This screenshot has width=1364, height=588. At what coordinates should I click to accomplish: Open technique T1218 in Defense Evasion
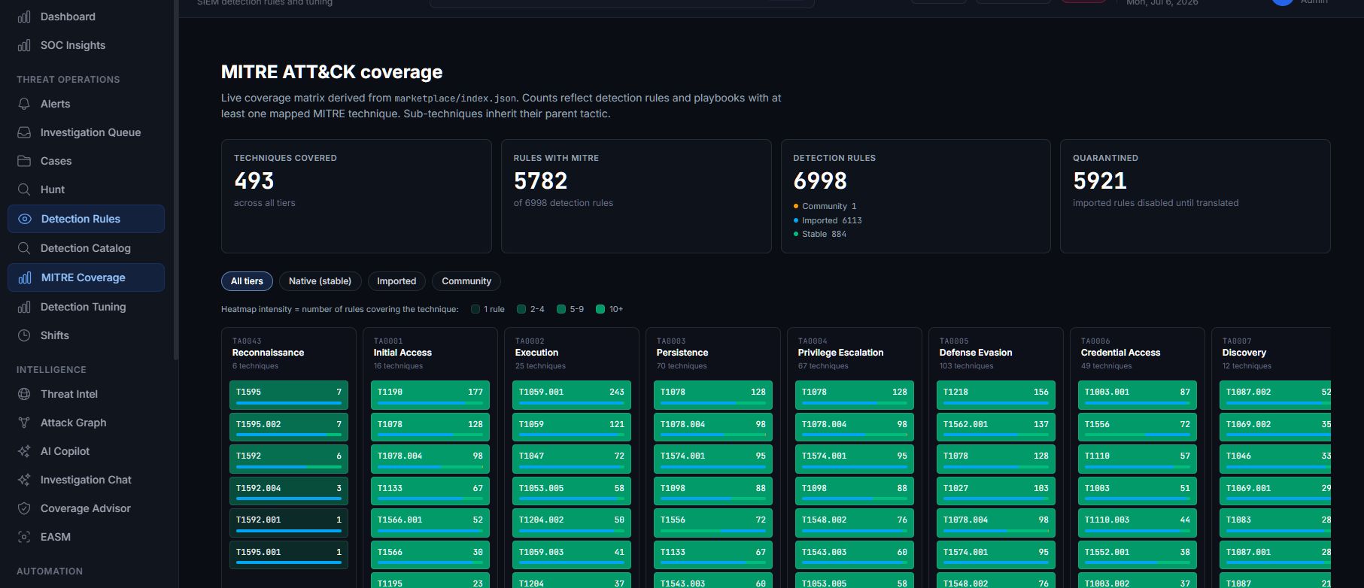(x=996, y=395)
